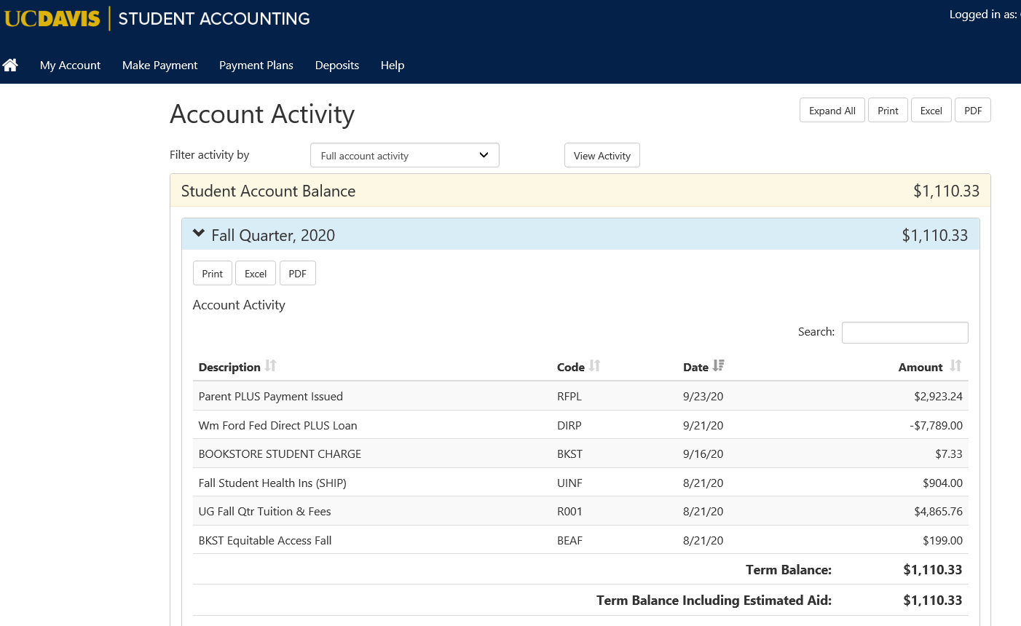Click the View Activity button
The height and width of the screenshot is (626, 1021).
pos(602,156)
